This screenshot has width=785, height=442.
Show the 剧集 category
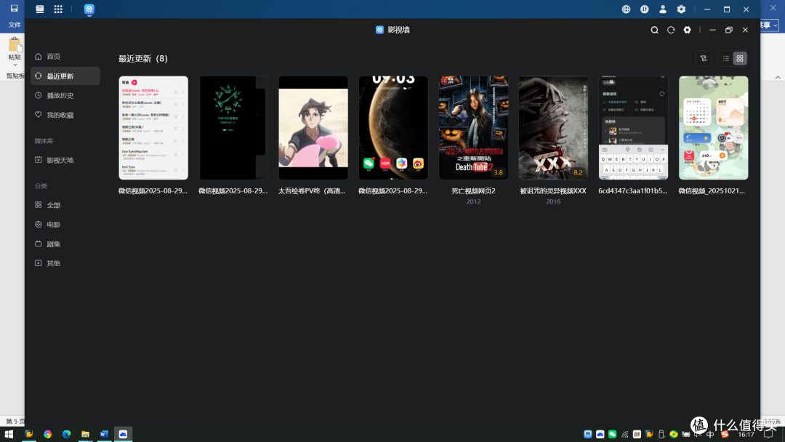click(65, 244)
